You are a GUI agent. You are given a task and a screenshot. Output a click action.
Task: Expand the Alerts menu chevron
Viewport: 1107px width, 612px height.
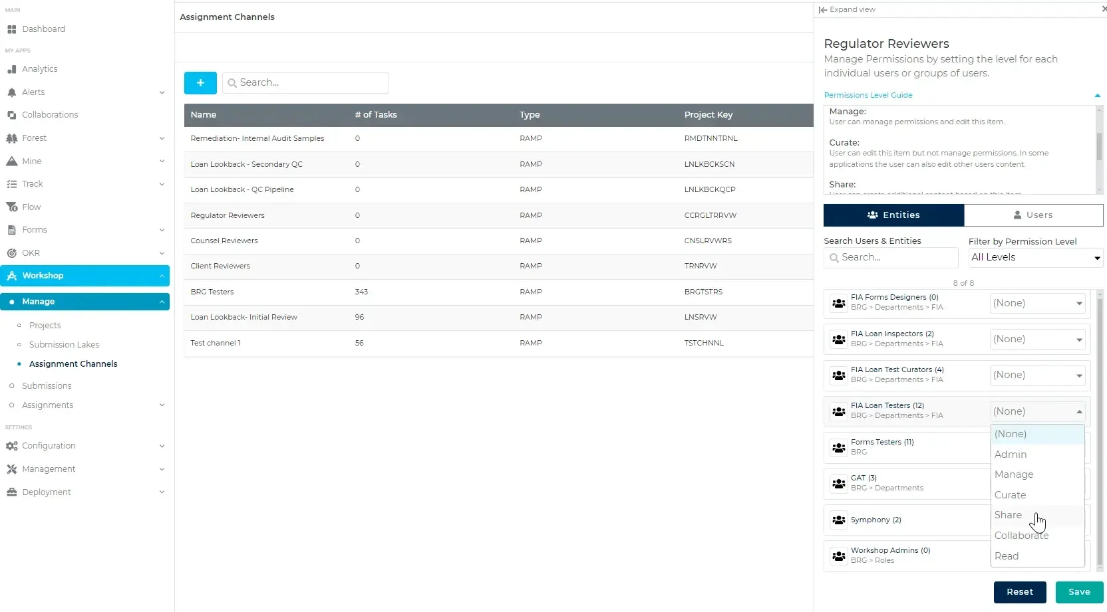(x=162, y=92)
